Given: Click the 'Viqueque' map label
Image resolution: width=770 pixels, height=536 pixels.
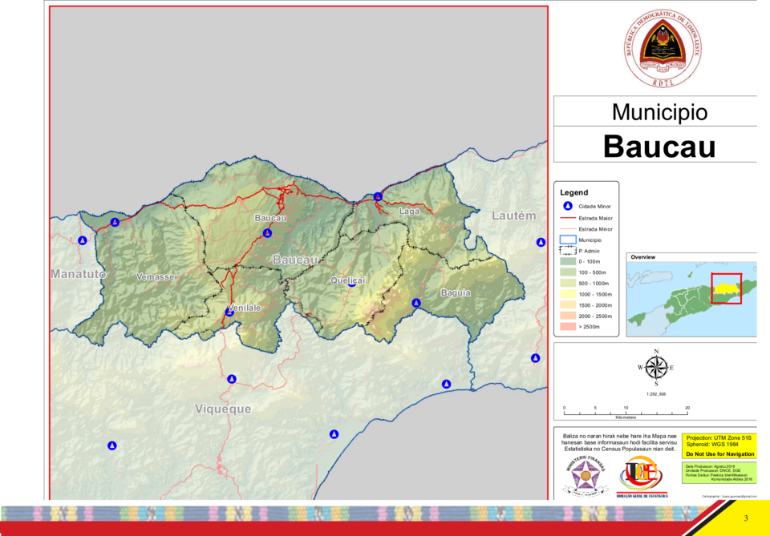Looking at the screenshot, I should 223,409.
